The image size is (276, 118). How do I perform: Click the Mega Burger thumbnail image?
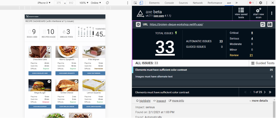(x=40, y=85)
